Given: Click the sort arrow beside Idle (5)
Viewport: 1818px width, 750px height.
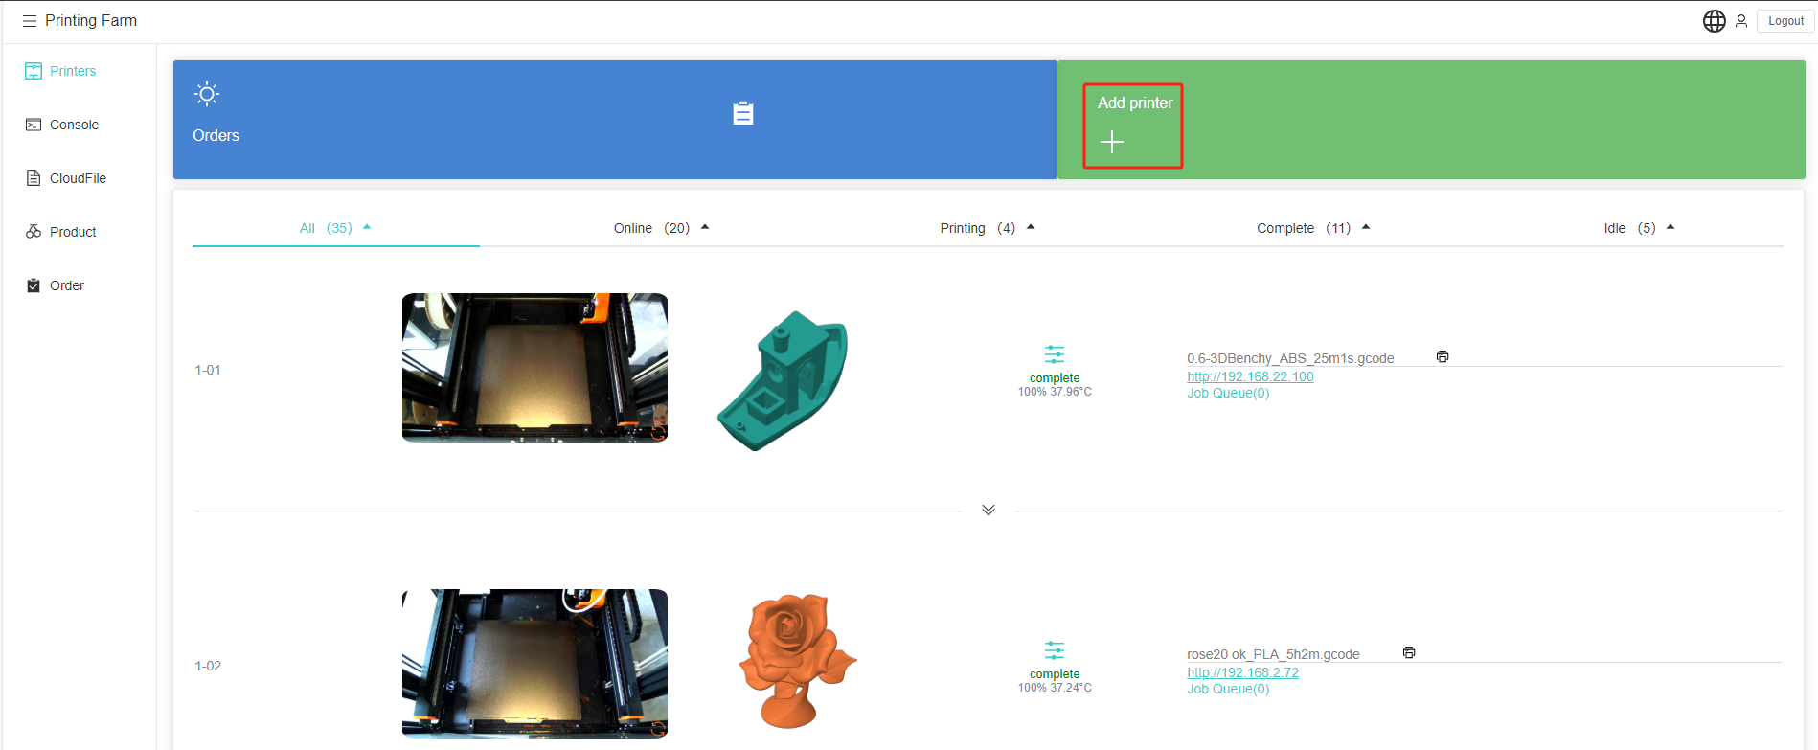Looking at the screenshot, I should tap(1670, 227).
